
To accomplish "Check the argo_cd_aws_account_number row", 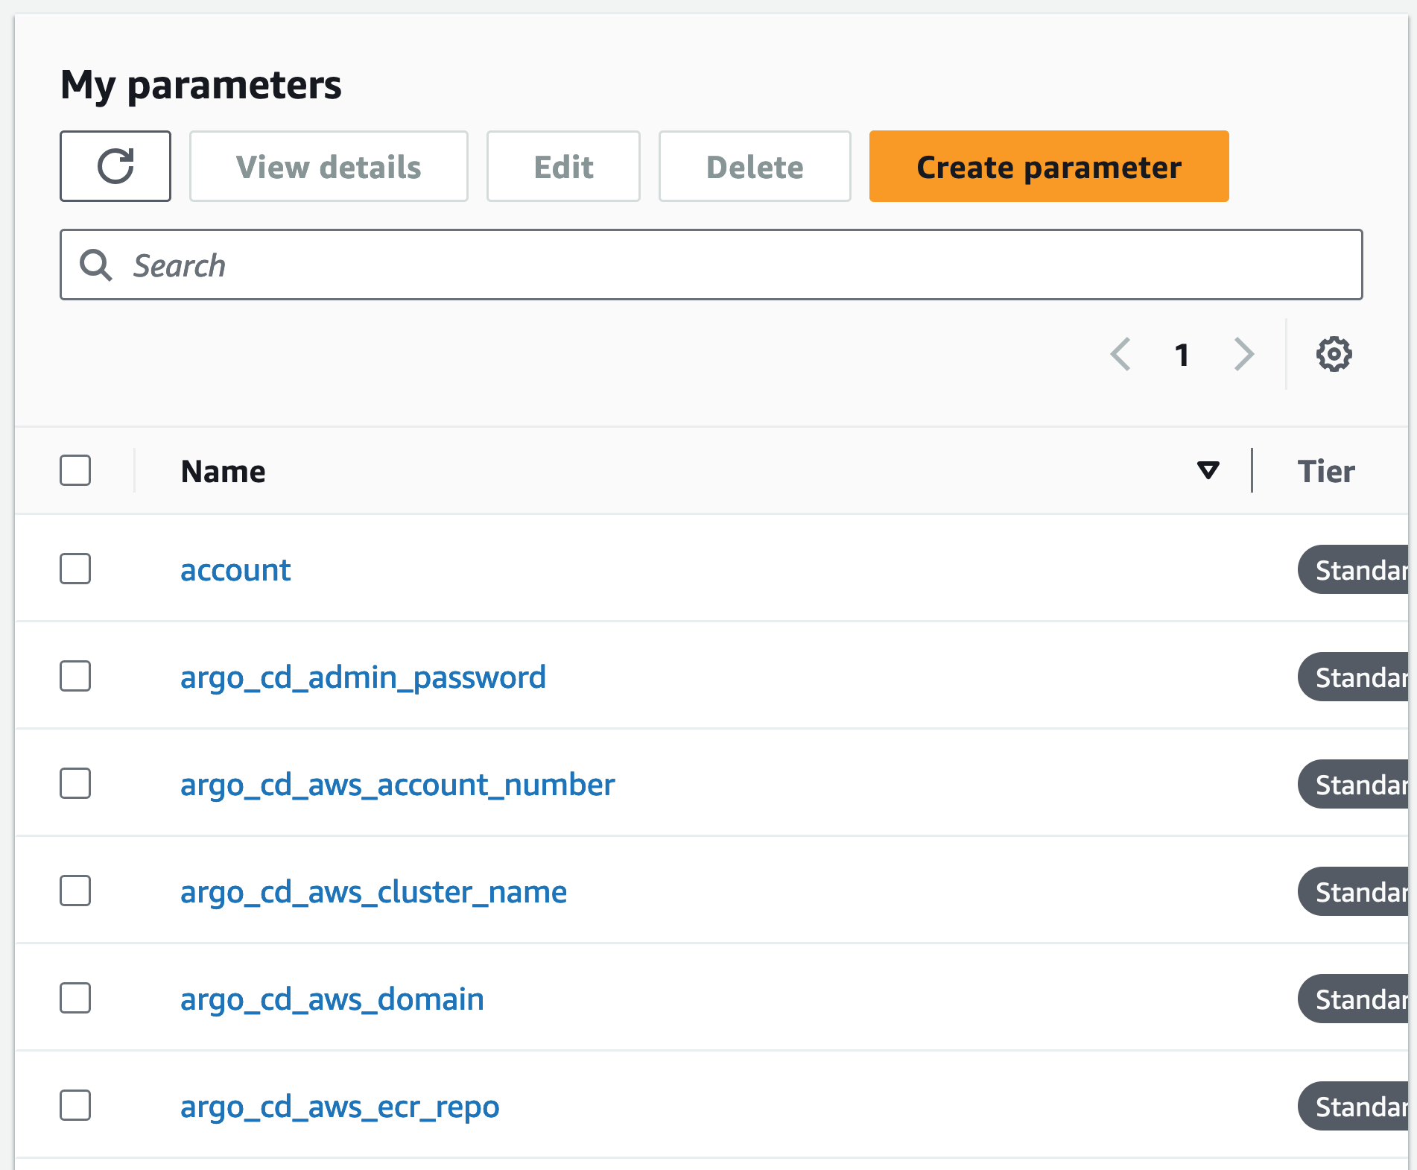I will pyautogui.click(x=75, y=783).
